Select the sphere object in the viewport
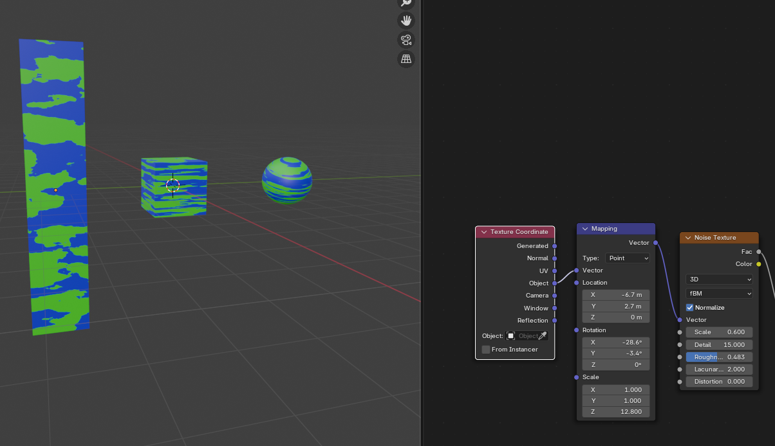Image resolution: width=775 pixels, height=446 pixels. click(x=287, y=180)
